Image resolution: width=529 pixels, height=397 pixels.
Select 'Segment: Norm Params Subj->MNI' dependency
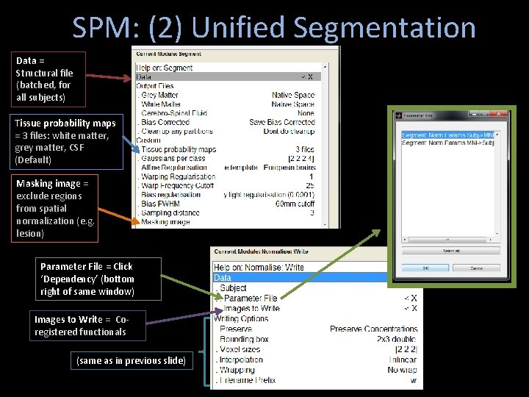[447, 135]
